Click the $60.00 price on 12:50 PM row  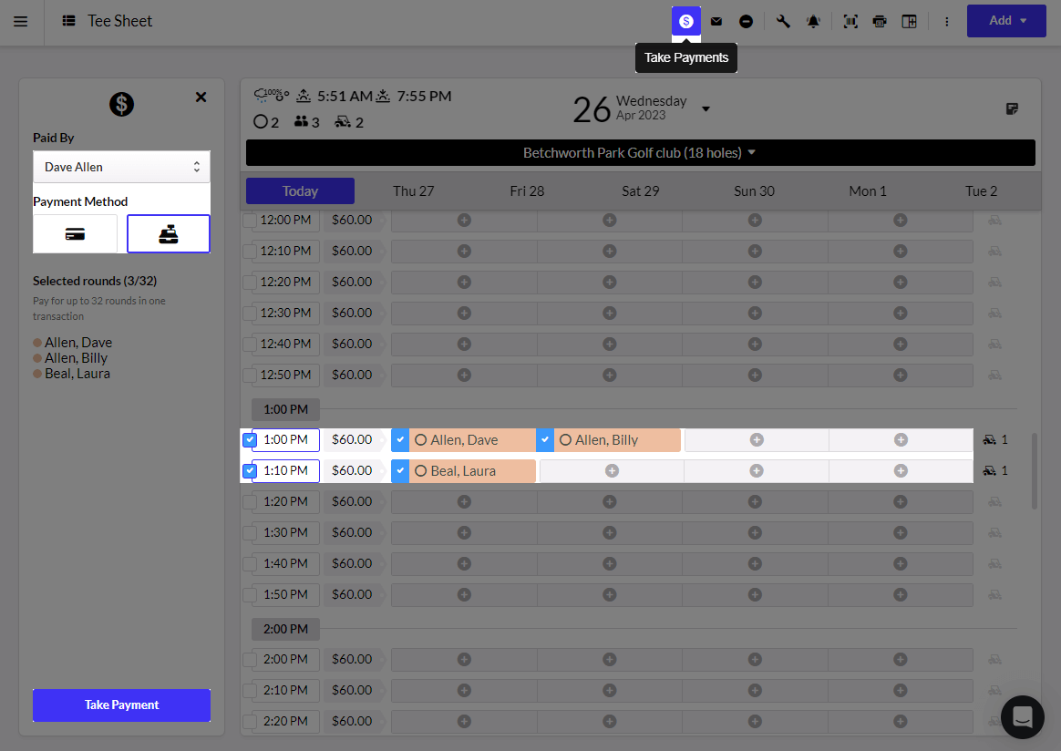coord(352,375)
